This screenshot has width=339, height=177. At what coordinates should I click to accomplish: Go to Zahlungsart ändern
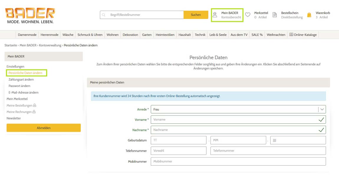click(21, 79)
